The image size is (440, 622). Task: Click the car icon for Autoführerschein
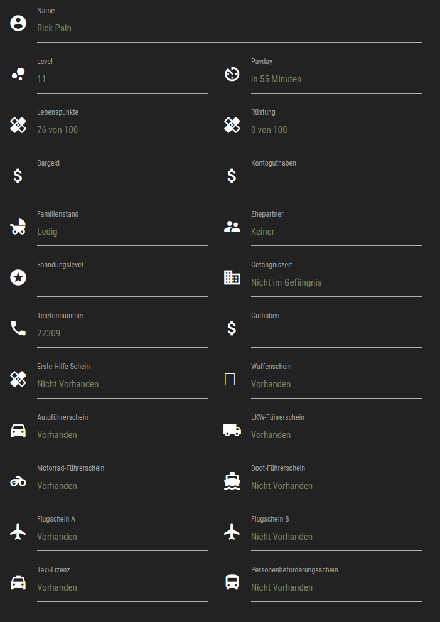click(x=18, y=430)
